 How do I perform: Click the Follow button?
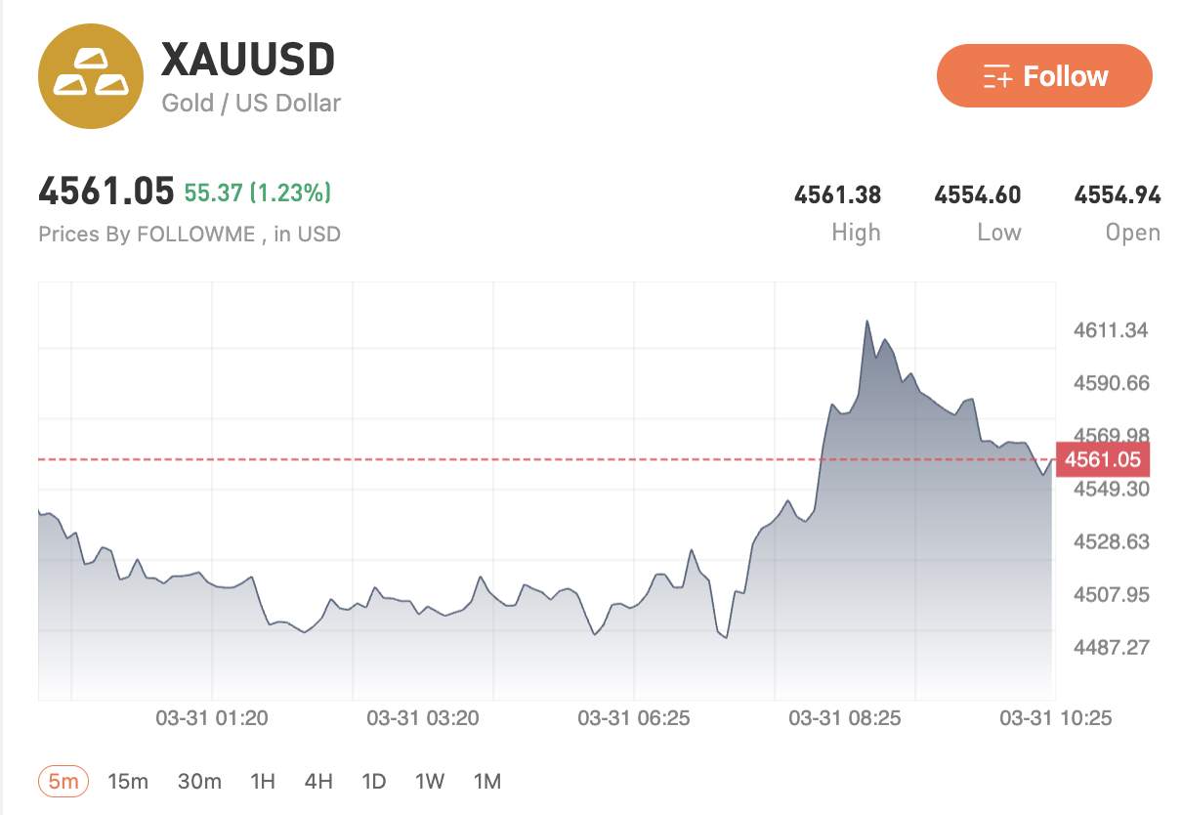click(x=1044, y=76)
